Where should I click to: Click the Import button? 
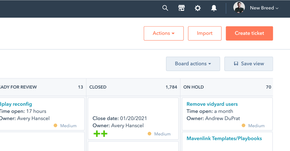click(x=204, y=33)
